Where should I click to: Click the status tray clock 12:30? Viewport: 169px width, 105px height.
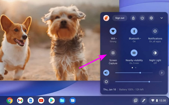pos(163,100)
